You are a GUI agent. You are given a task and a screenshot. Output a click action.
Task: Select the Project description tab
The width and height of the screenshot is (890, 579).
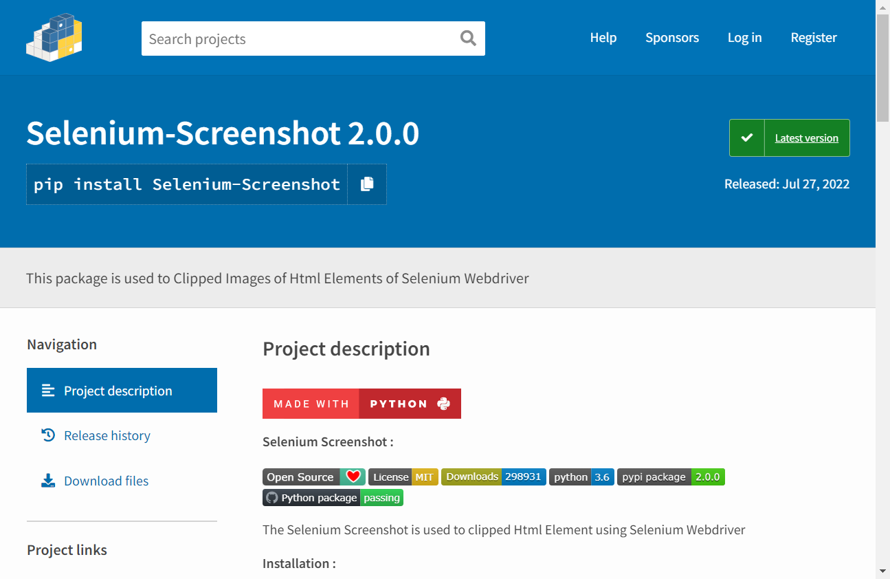click(122, 391)
